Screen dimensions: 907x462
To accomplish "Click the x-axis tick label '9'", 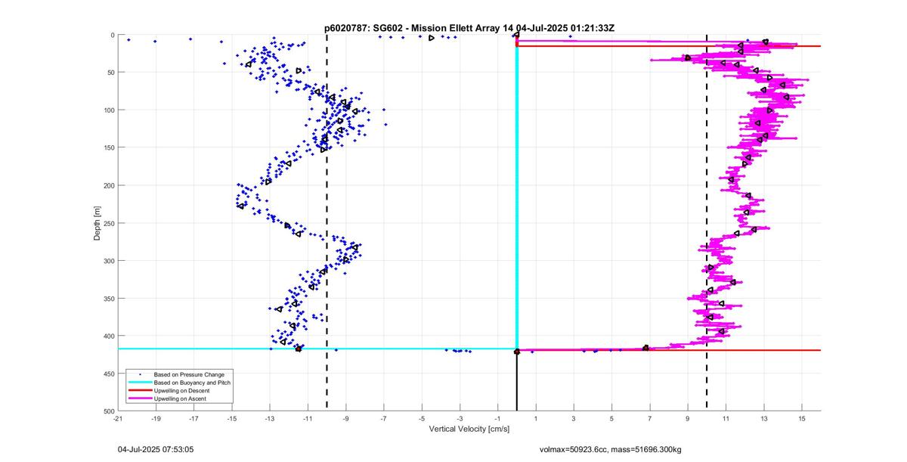I will point(688,418).
